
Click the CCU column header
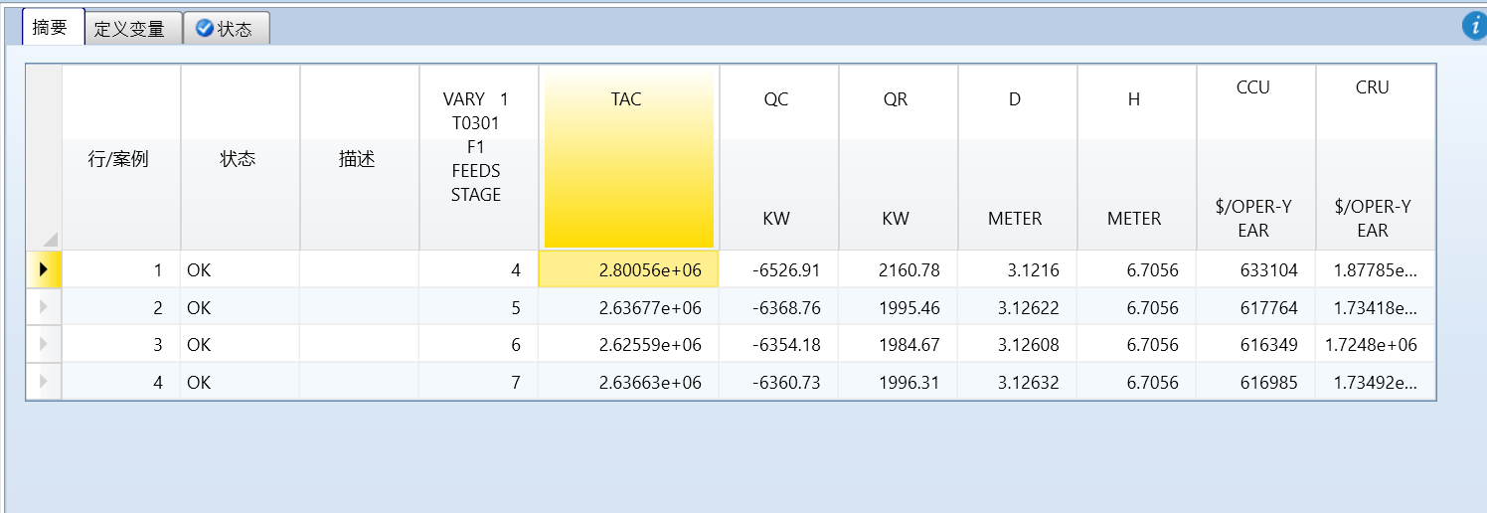tap(1255, 157)
